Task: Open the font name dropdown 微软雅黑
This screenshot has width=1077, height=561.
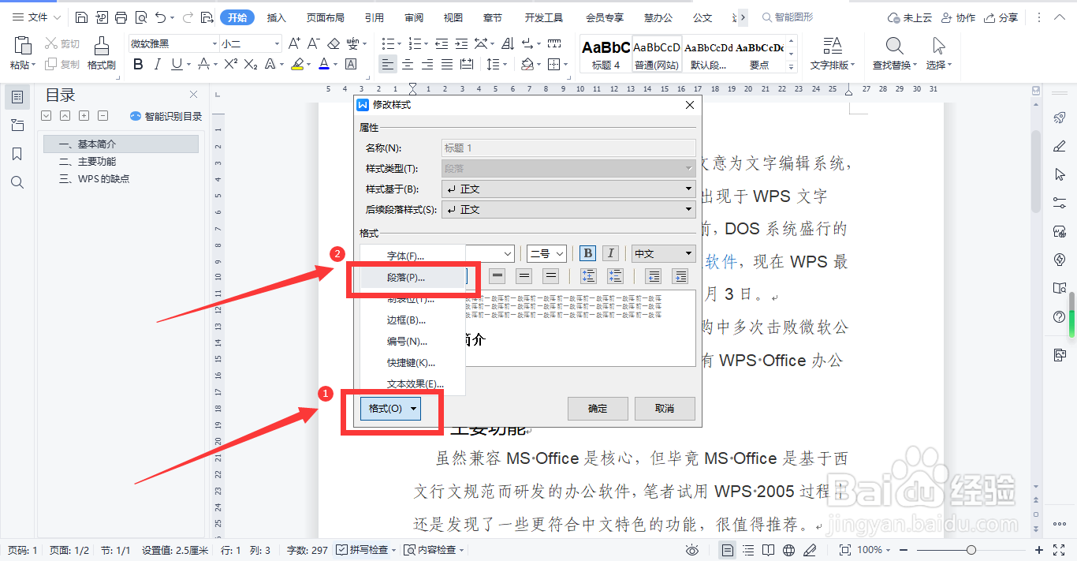Action: 214,44
